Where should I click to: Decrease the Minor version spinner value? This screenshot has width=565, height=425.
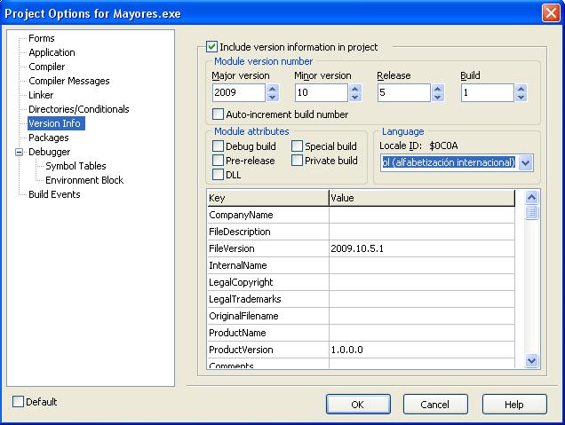[354, 98]
